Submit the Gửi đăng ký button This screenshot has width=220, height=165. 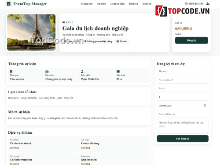pos(183,139)
